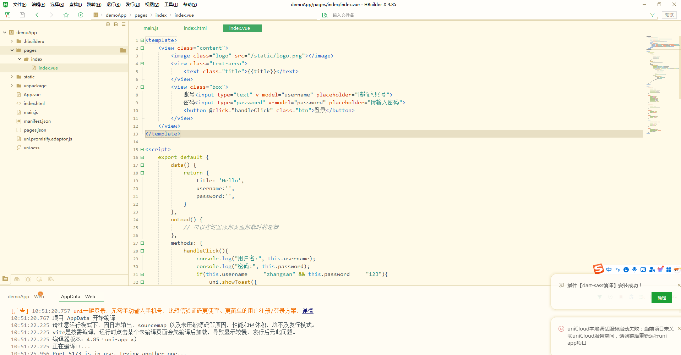Collapse the pages folder
Viewport: 681px width, 355px height.
coord(12,50)
